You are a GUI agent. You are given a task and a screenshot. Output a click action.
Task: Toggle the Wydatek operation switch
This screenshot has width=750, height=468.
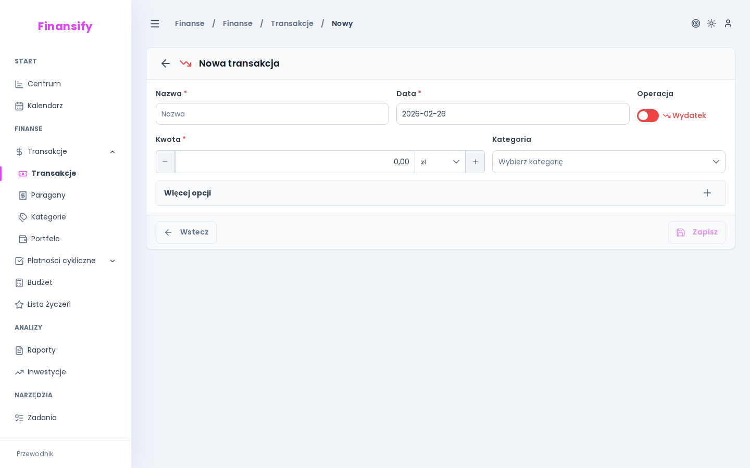(x=647, y=115)
